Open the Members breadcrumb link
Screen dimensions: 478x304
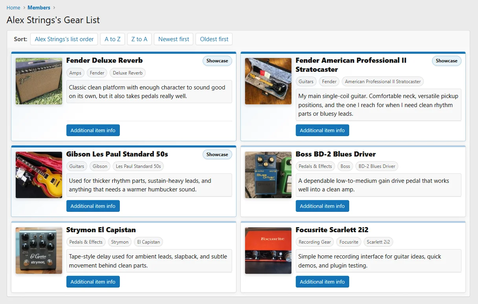click(39, 7)
